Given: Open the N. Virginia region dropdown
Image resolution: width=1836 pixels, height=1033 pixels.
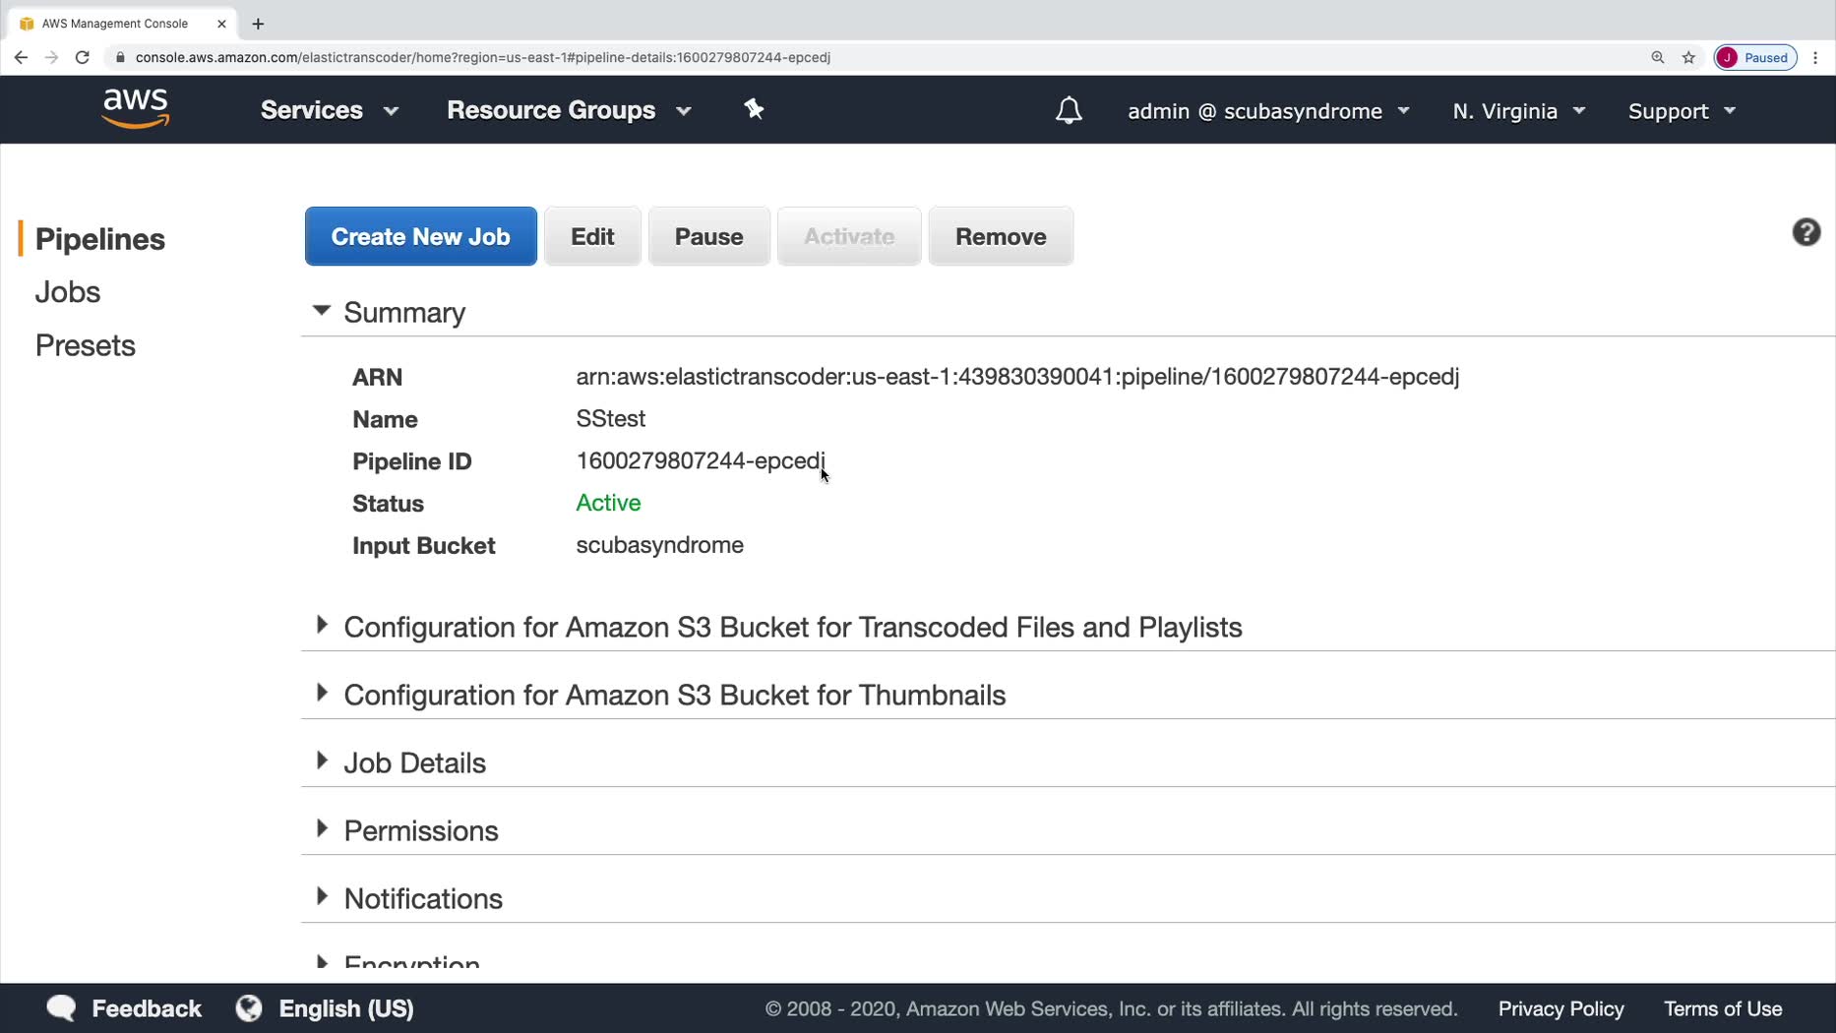Looking at the screenshot, I should click(x=1518, y=111).
